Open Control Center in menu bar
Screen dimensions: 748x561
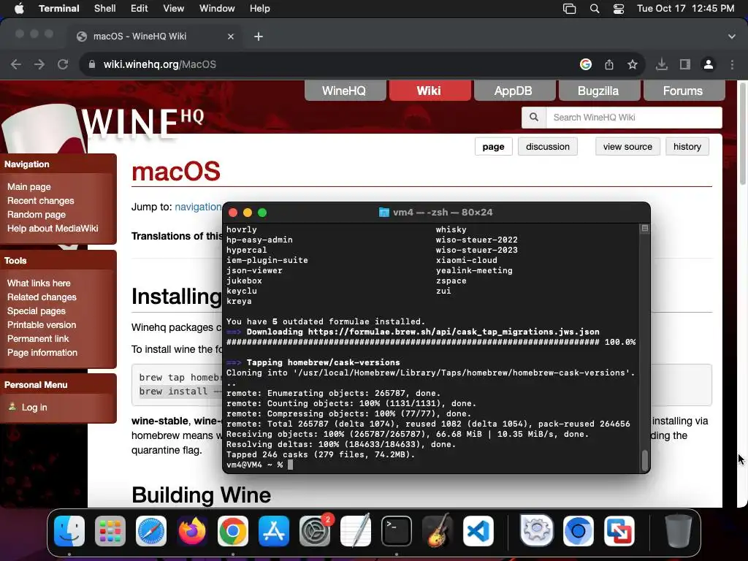619,9
